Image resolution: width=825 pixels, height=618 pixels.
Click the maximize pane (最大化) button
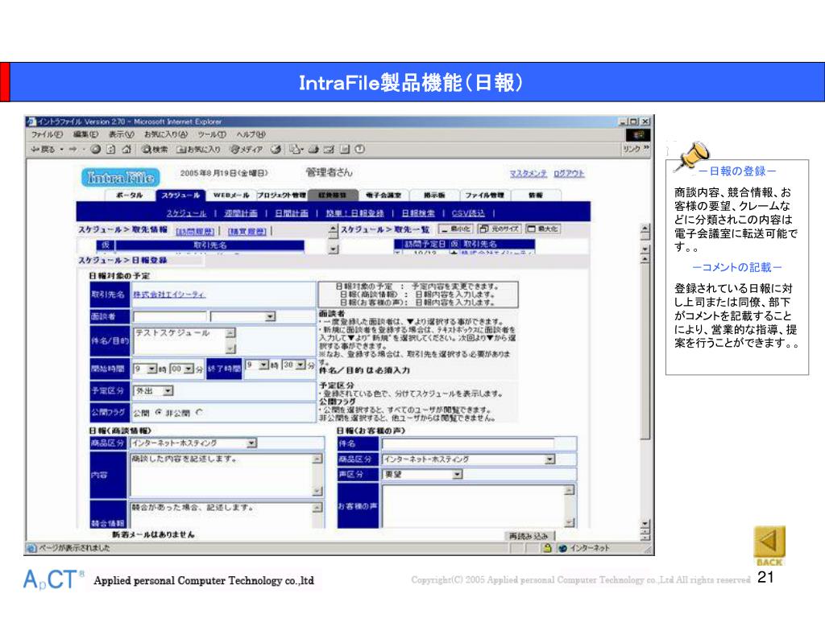pos(543,229)
